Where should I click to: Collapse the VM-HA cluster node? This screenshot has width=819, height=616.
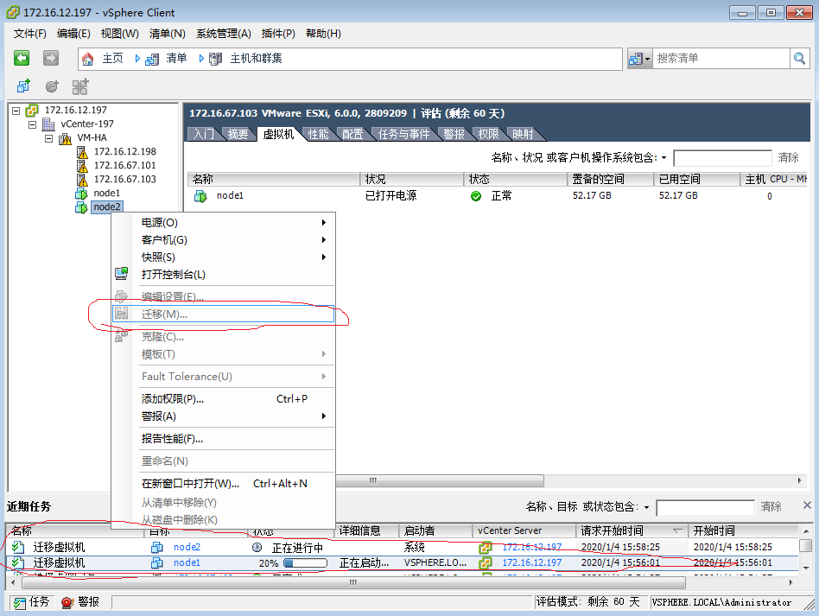48,138
